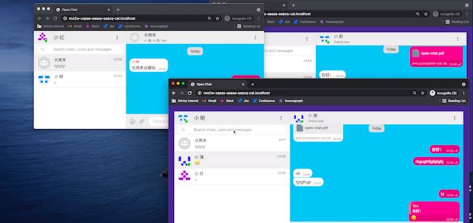Viewport: 473px width, 223px height.
Task: Open the 长周末 group chat in 小明's list
Action: [232, 143]
